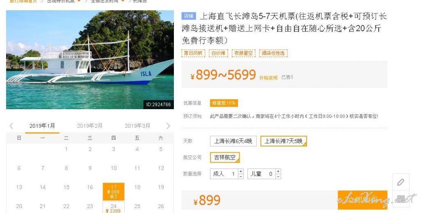Image resolution: width=421 pixels, height=213 pixels.
Task: Select the 上海长滩6天4晚 option
Action: (233, 141)
